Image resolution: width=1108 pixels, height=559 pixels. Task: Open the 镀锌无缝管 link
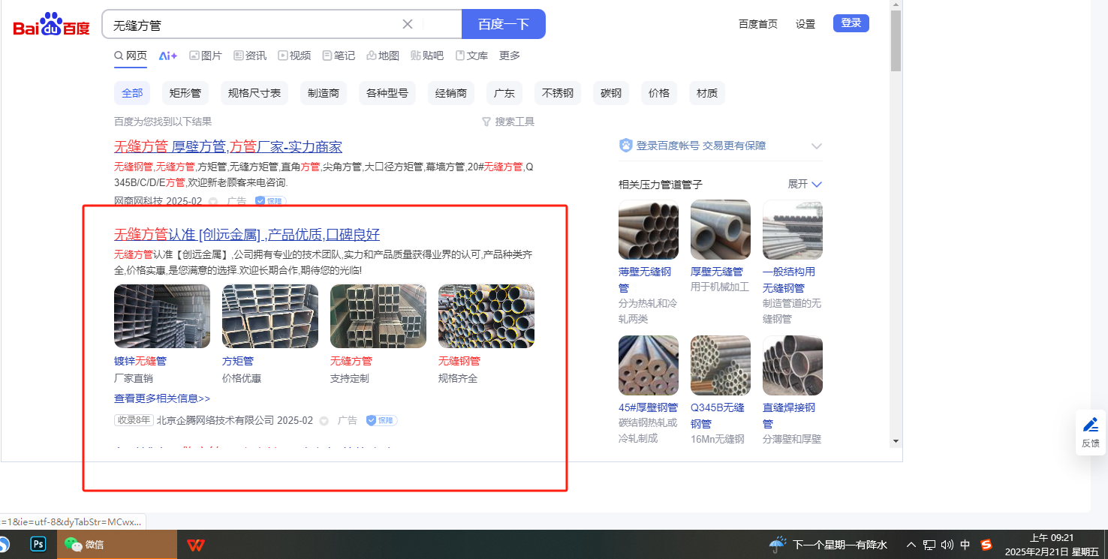click(140, 361)
